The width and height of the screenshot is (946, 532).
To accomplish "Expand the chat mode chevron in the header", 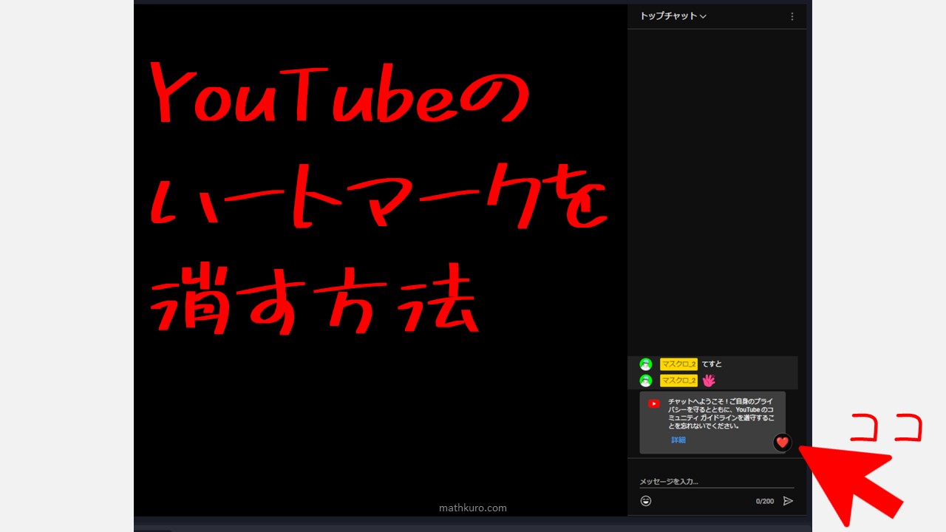I will (703, 16).
